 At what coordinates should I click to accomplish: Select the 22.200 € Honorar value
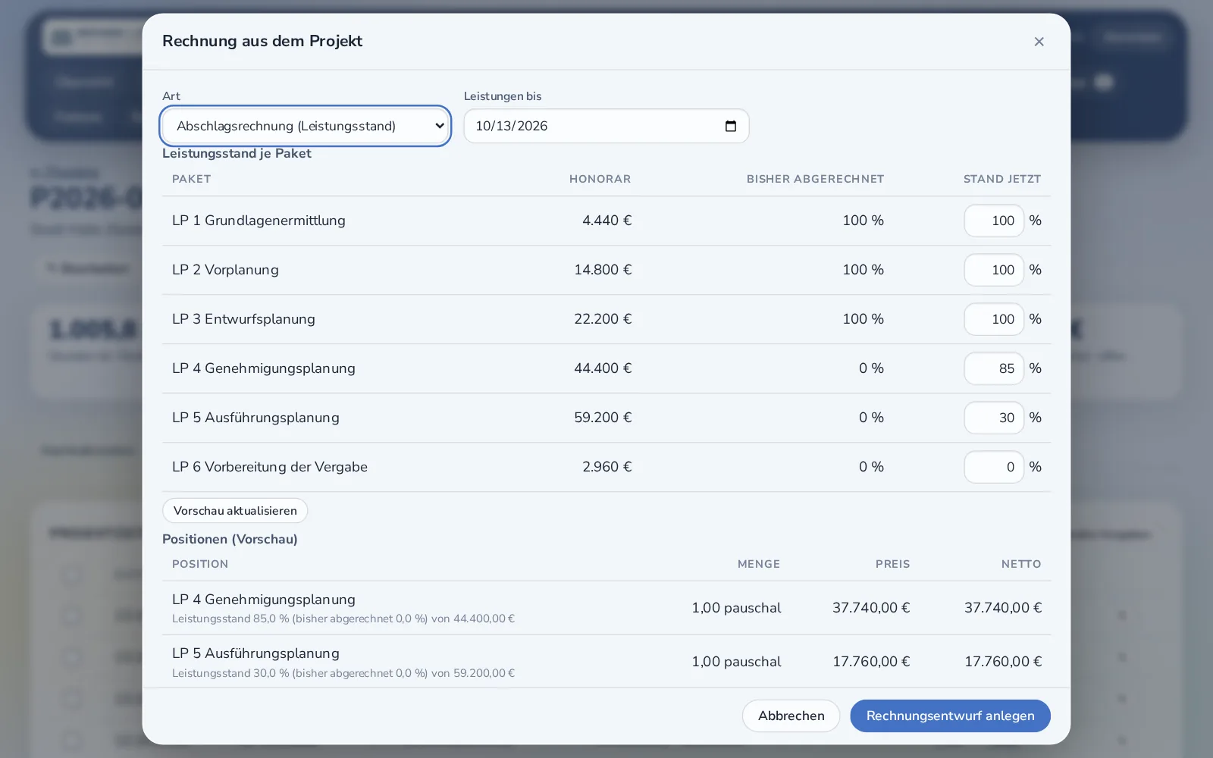click(603, 319)
